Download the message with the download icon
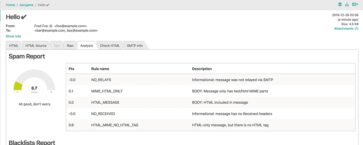Viewport: 363px width, 145px height. tap(347, 5)
